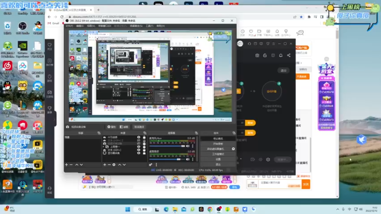Click the skin shirt icon in Douyu streaming tool
The height and width of the screenshot is (214, 381).
click(x=268, y=44)
